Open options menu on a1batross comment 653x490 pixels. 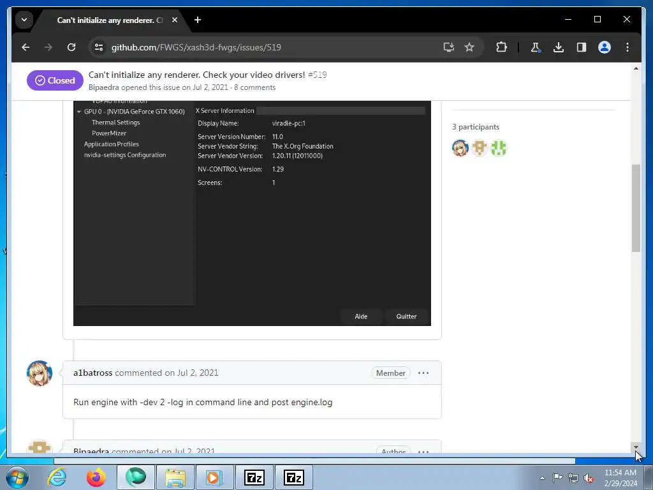(423, 373)
